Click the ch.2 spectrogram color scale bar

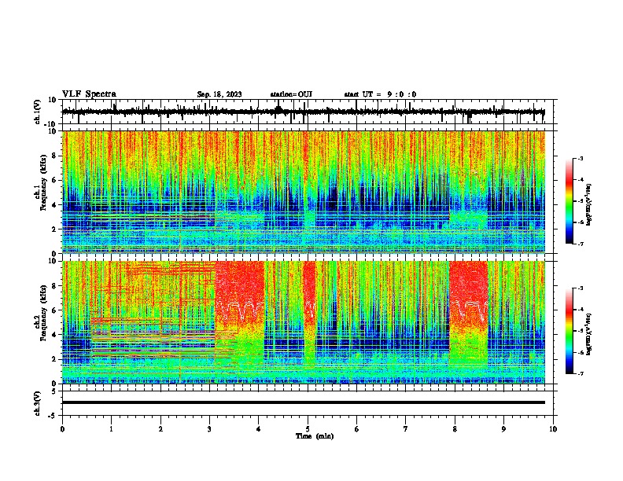[x=570, y=331]
